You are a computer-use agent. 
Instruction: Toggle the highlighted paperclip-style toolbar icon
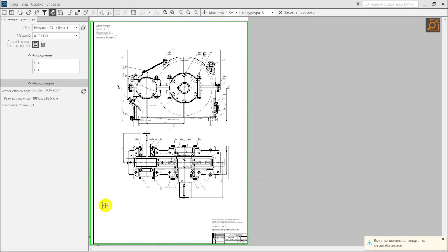click(x=52, y=13)
